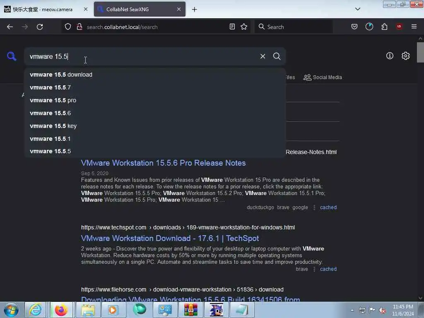Open Windows Media Player taskbar icon

click(113, 310)
